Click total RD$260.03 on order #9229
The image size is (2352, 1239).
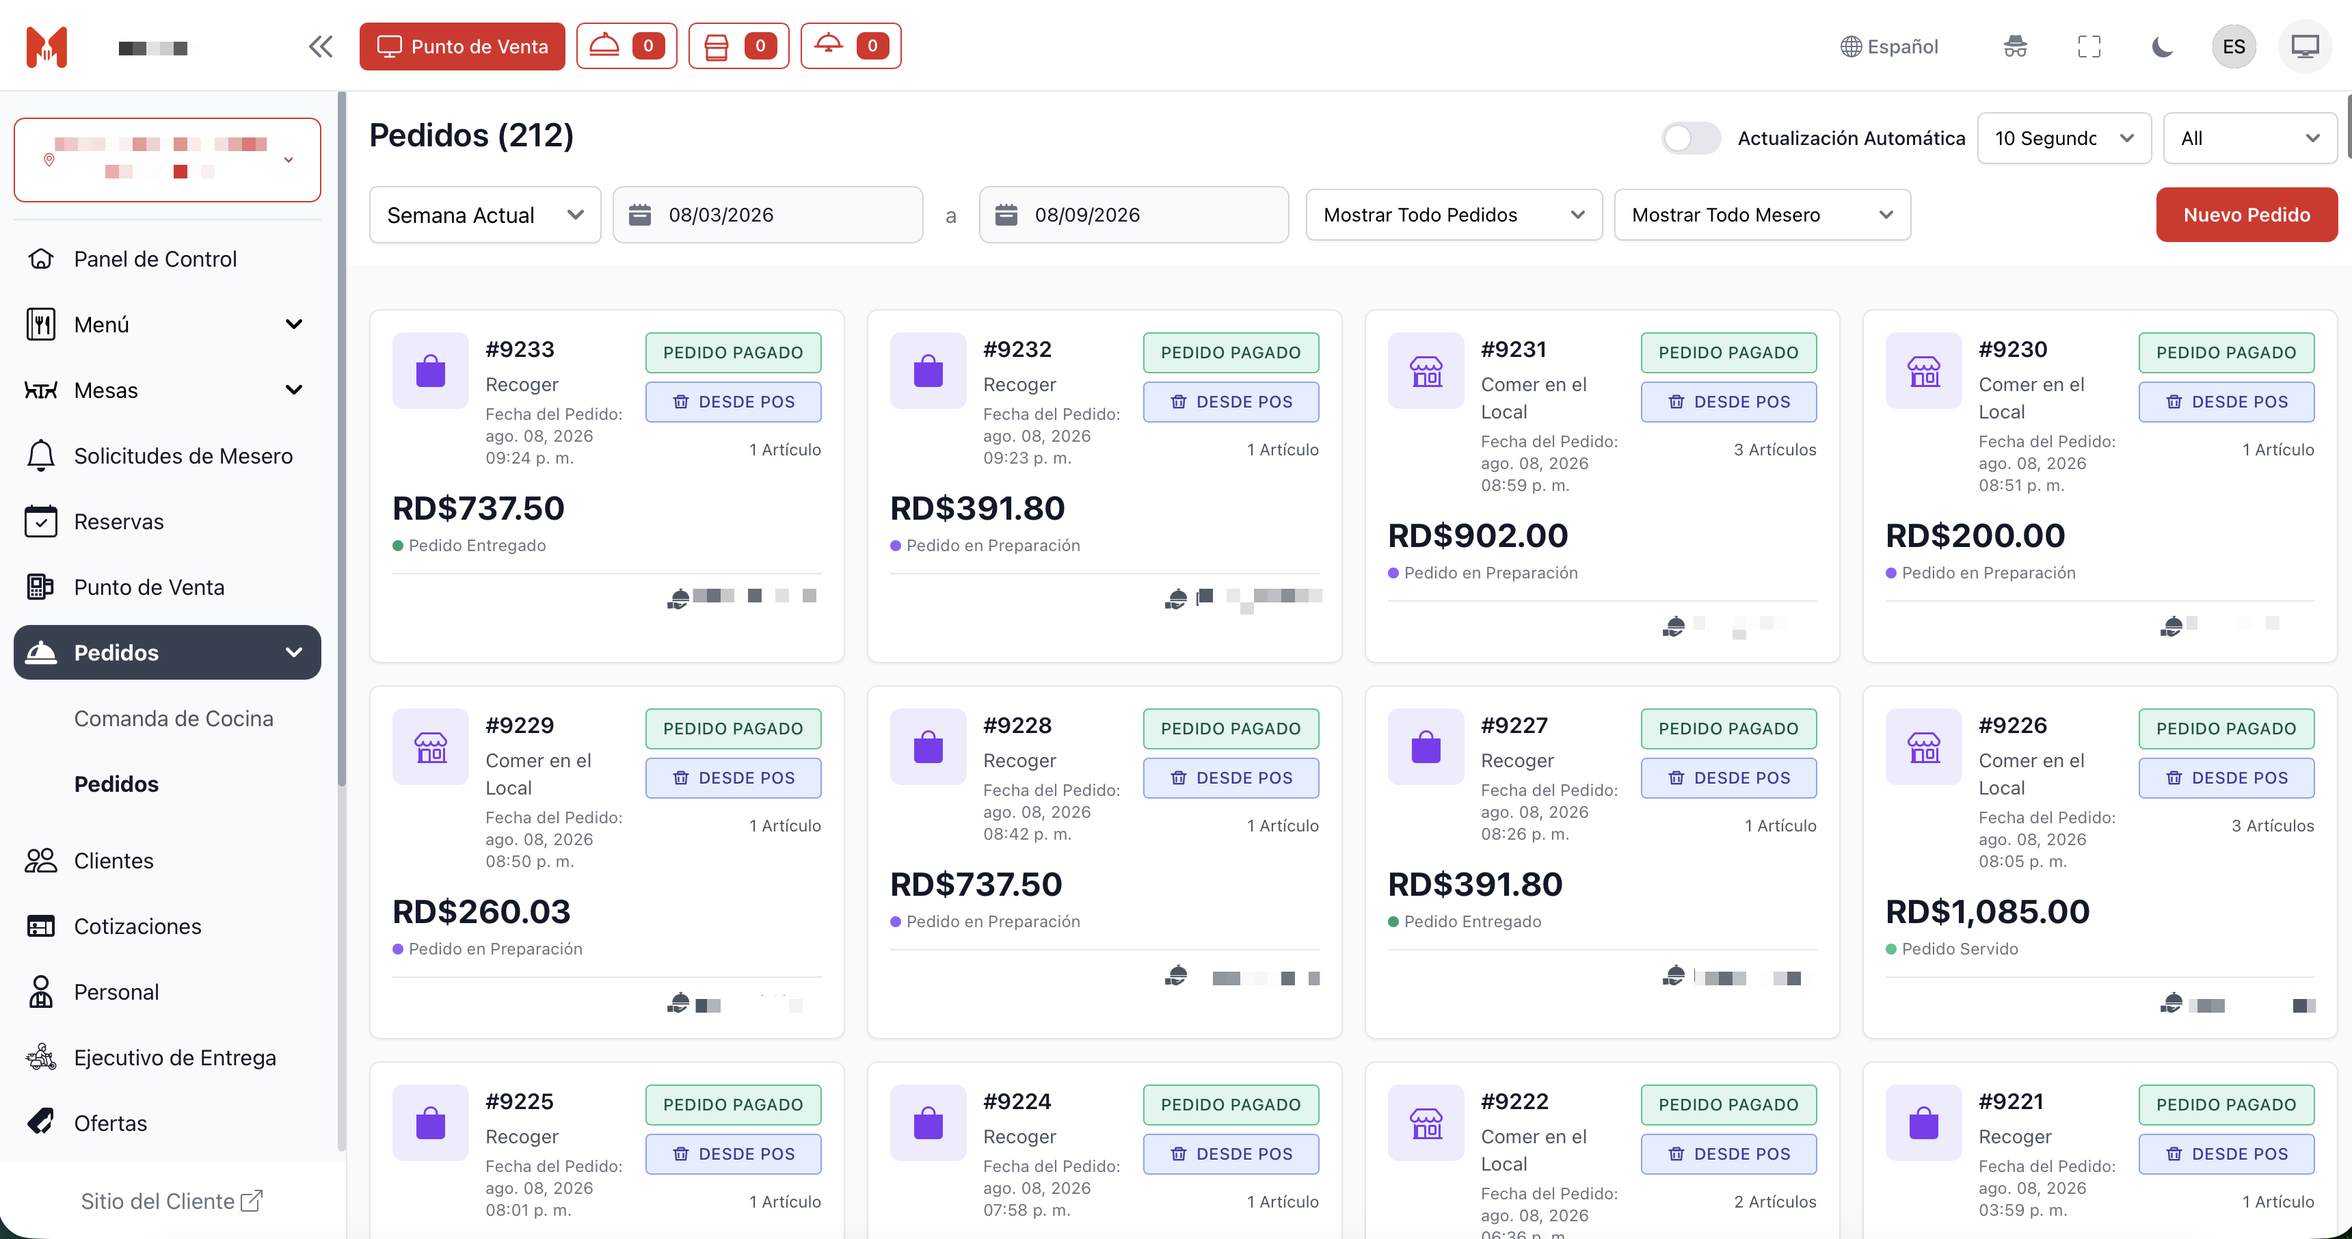pos(481,911)
